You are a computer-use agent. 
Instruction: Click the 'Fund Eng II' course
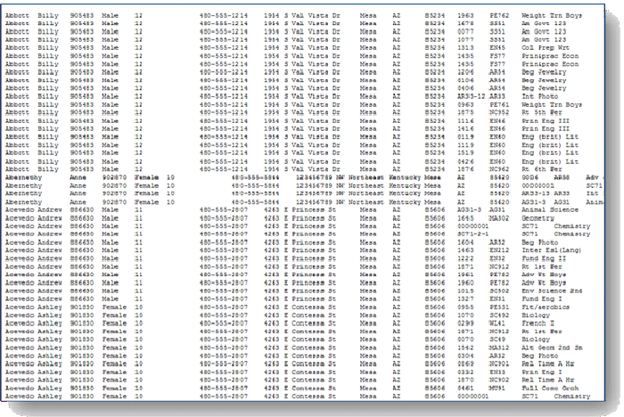544,258
